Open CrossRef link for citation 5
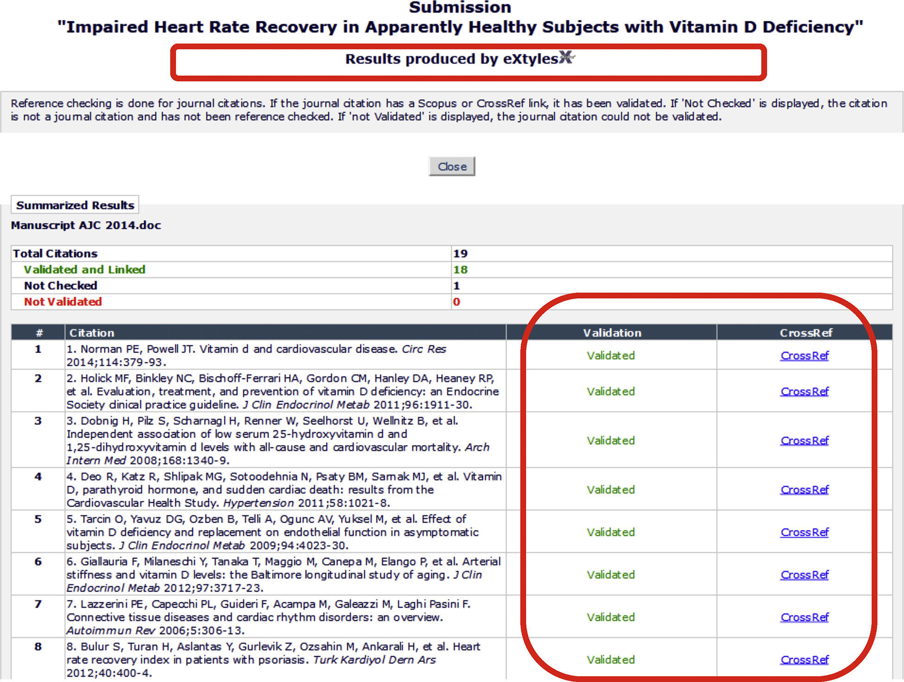This screenshot has width=904, height=682. [x=804, y=532]
